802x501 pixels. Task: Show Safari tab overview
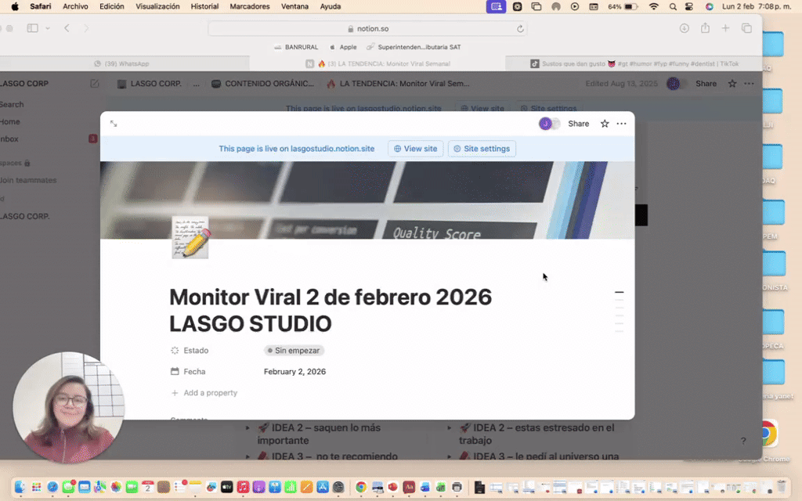(746, 29)
